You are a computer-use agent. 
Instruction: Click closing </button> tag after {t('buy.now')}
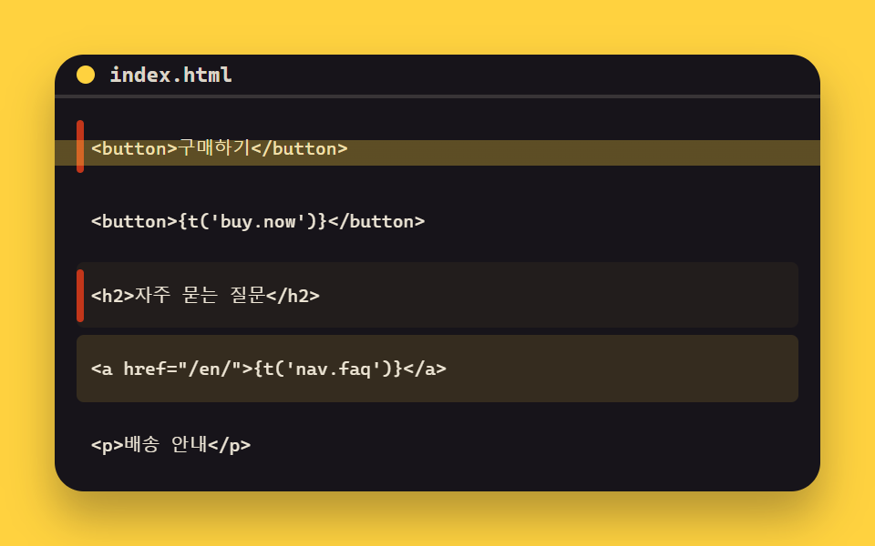pos(376,222)
